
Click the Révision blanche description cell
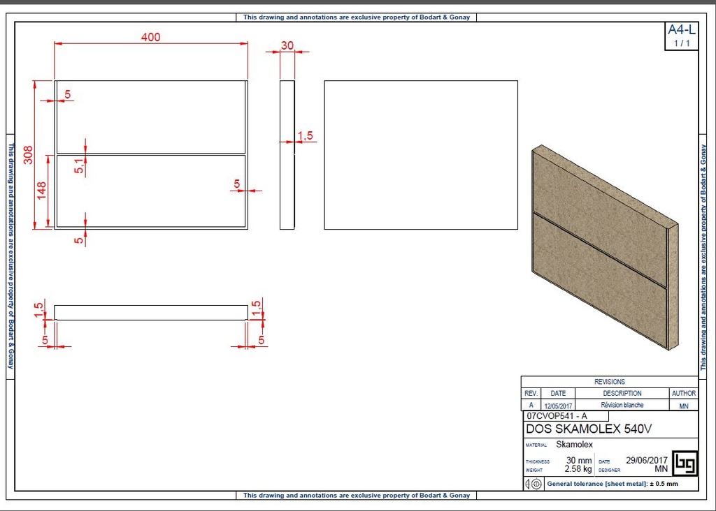point(622,405)
